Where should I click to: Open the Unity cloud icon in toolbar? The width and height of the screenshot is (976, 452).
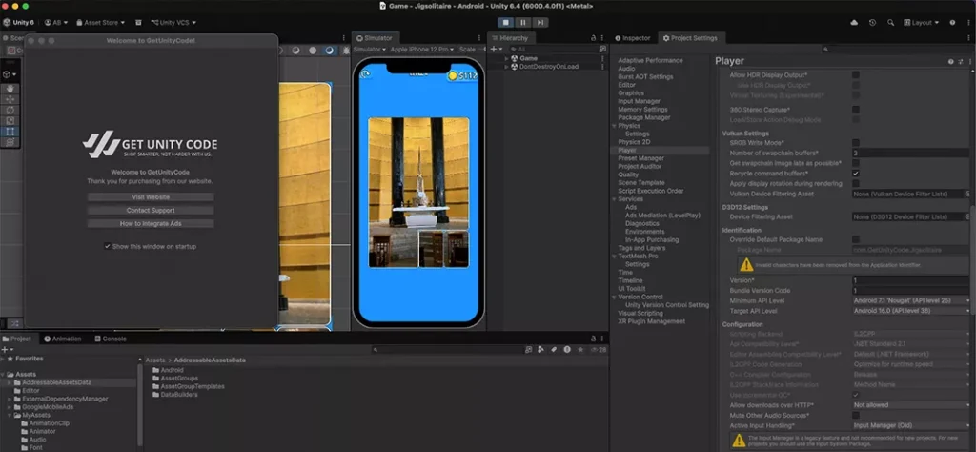point(852,21)
